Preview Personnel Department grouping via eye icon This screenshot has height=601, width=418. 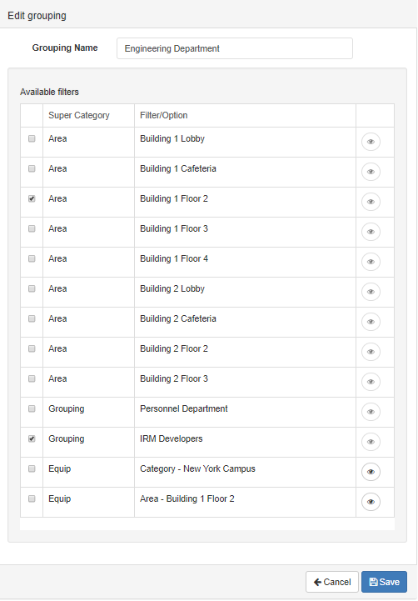click(x=371, y=412)
